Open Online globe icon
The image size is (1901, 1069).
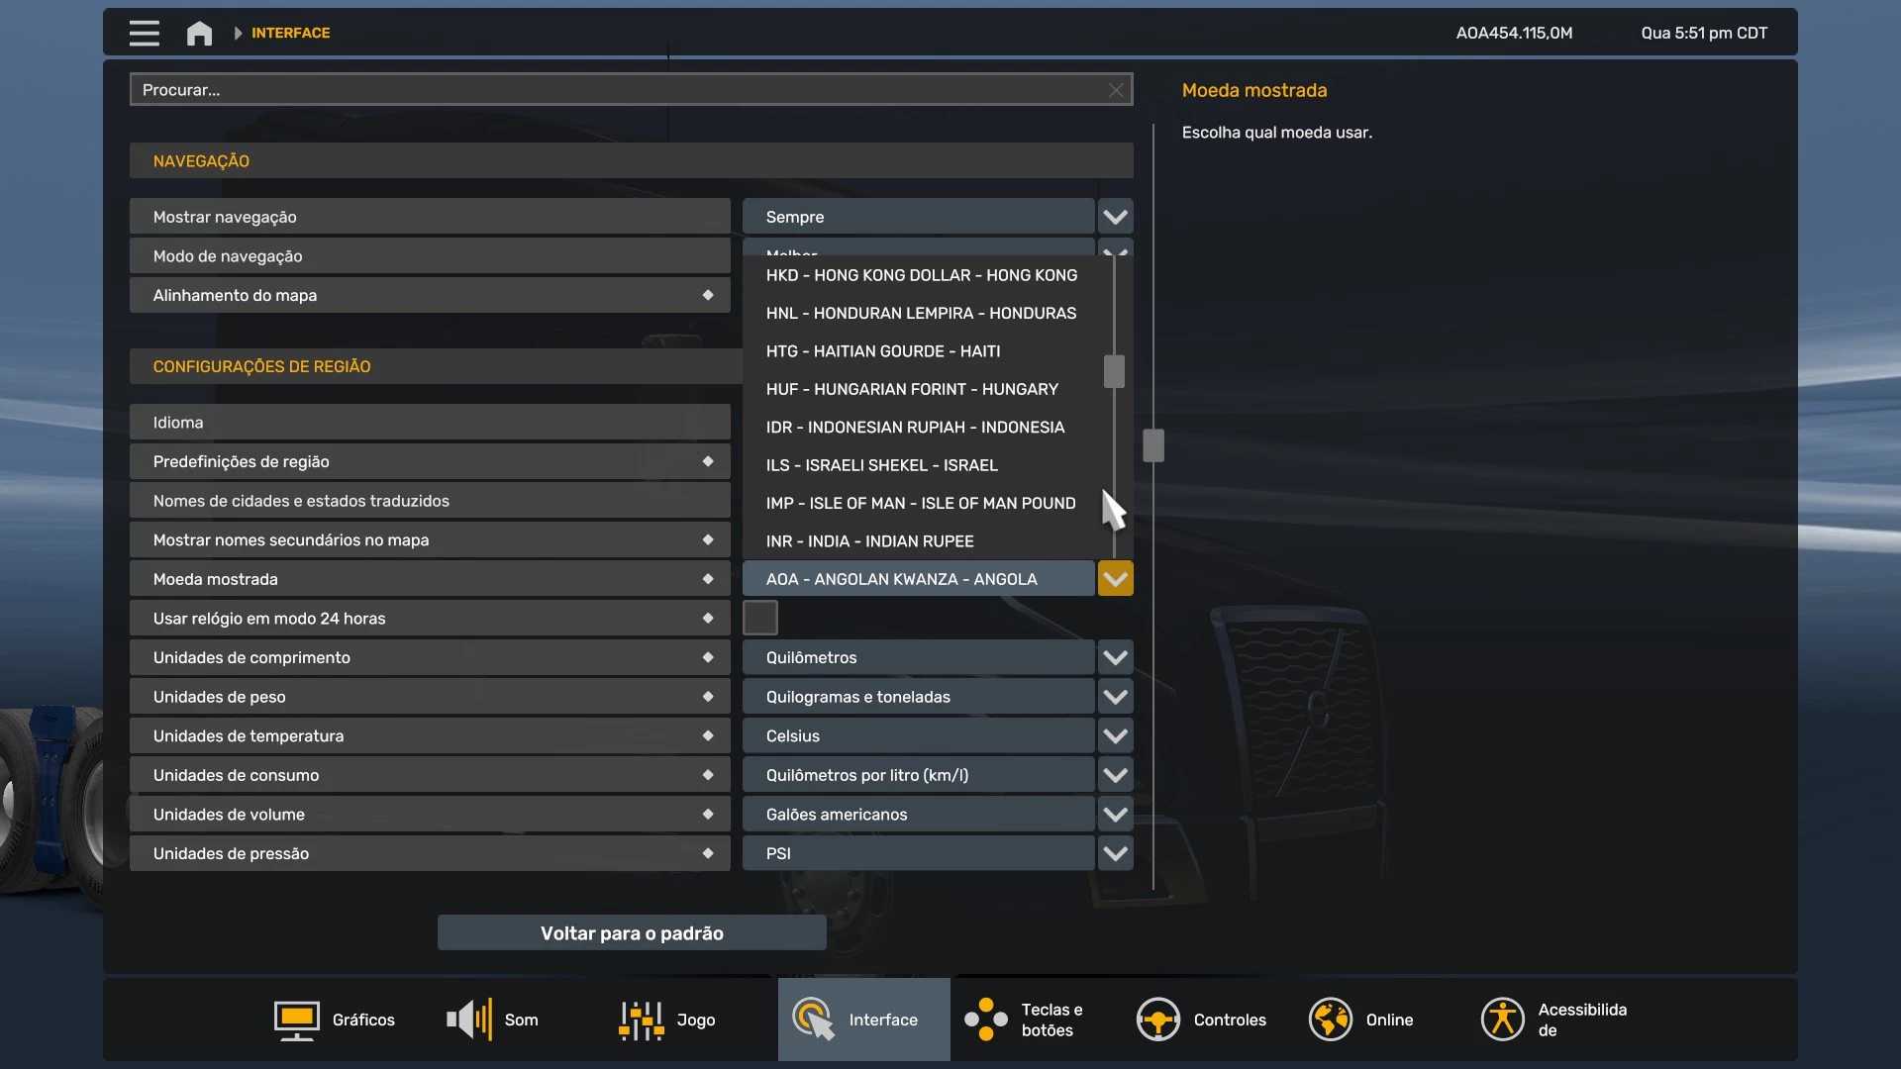[1330, 1020]
